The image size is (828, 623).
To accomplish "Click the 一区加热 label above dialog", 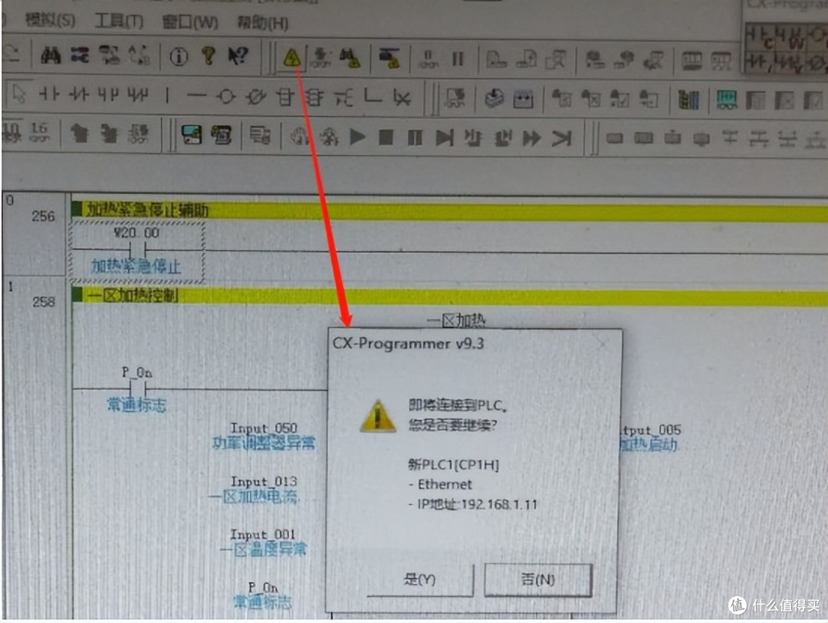I will [456, 320].
